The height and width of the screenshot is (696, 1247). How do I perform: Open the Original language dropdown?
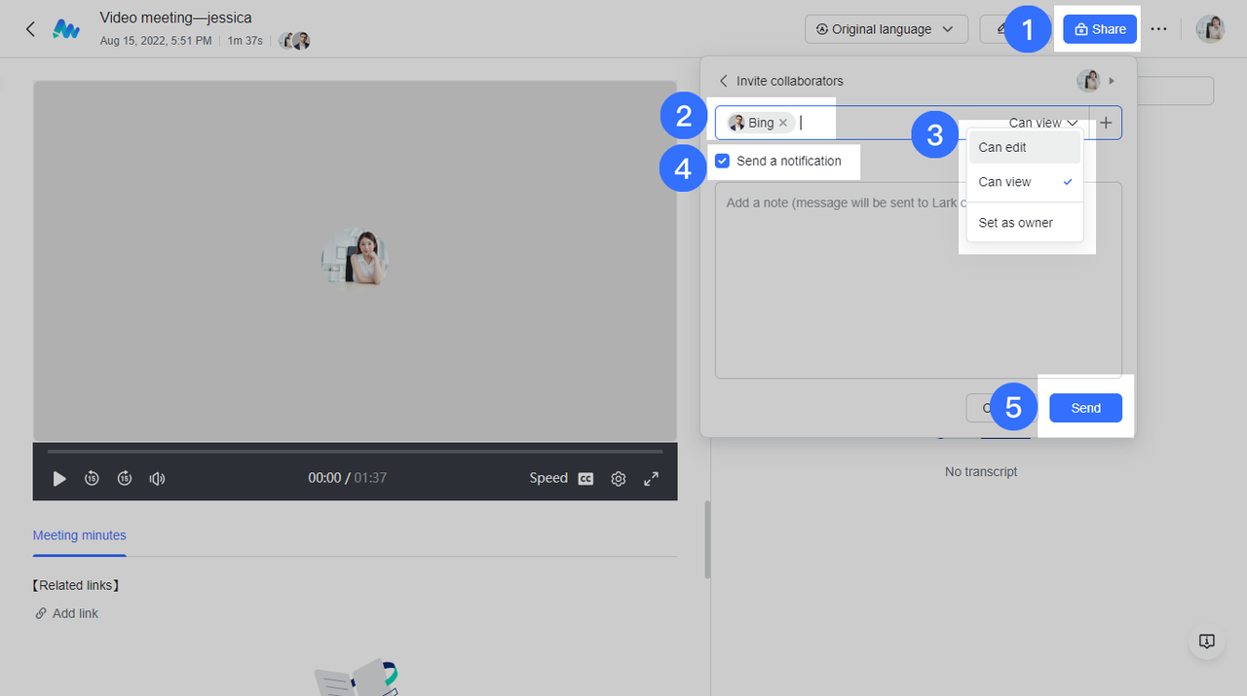[886, 29]
